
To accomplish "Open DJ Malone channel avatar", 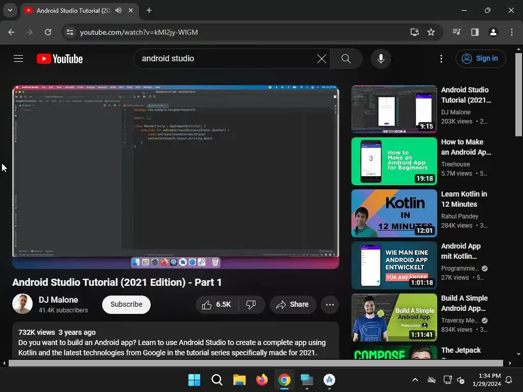I will click(x=22, y=304).
